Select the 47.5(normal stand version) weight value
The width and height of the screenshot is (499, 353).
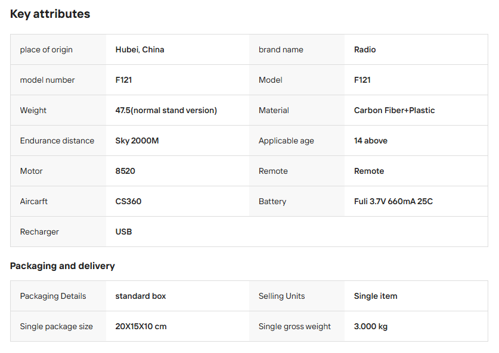click(166, 110)
